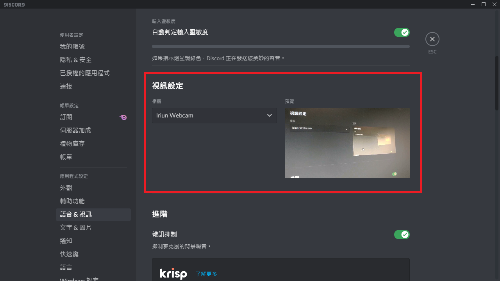Maximize the Discord window
This screenshot has height=281, width=500.
click(484, 4)
